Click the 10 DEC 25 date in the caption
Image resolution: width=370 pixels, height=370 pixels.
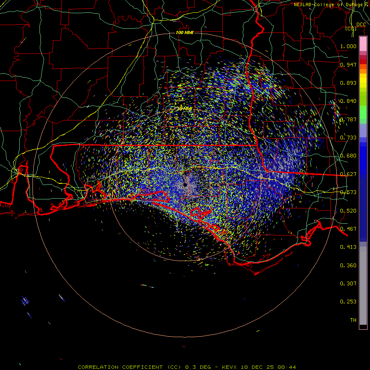tap(257, 367)
